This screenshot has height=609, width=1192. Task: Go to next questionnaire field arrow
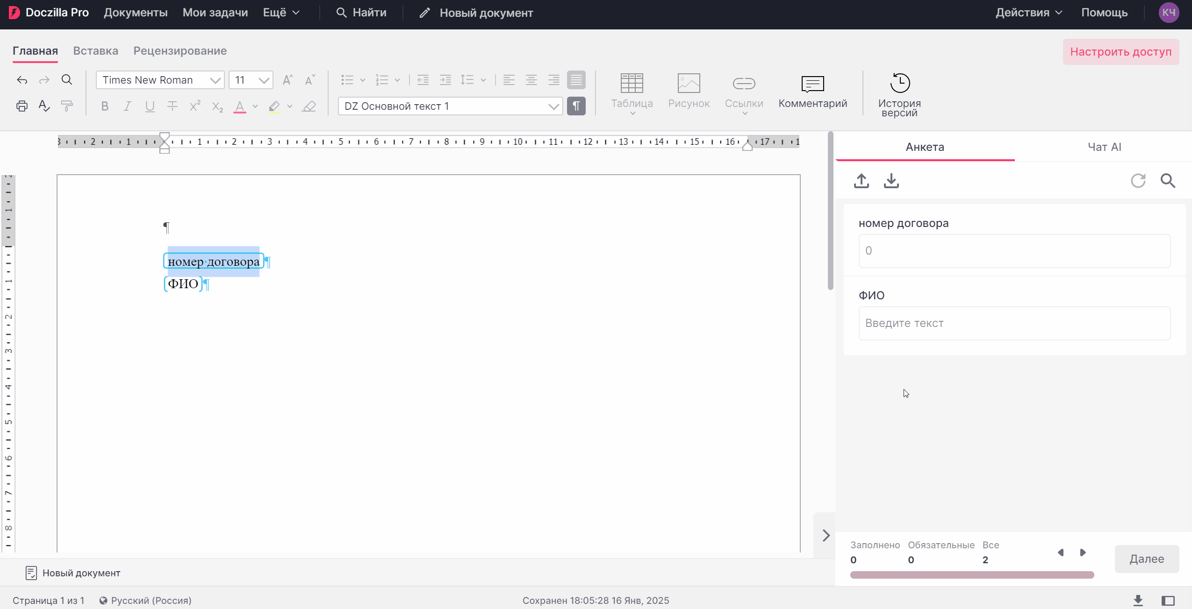click(x=1083, y=552)
